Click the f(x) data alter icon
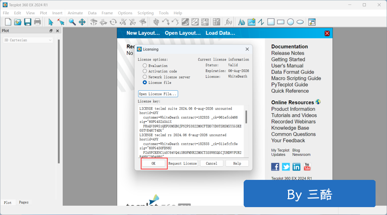The image size is (387, 215). [228, 22]
